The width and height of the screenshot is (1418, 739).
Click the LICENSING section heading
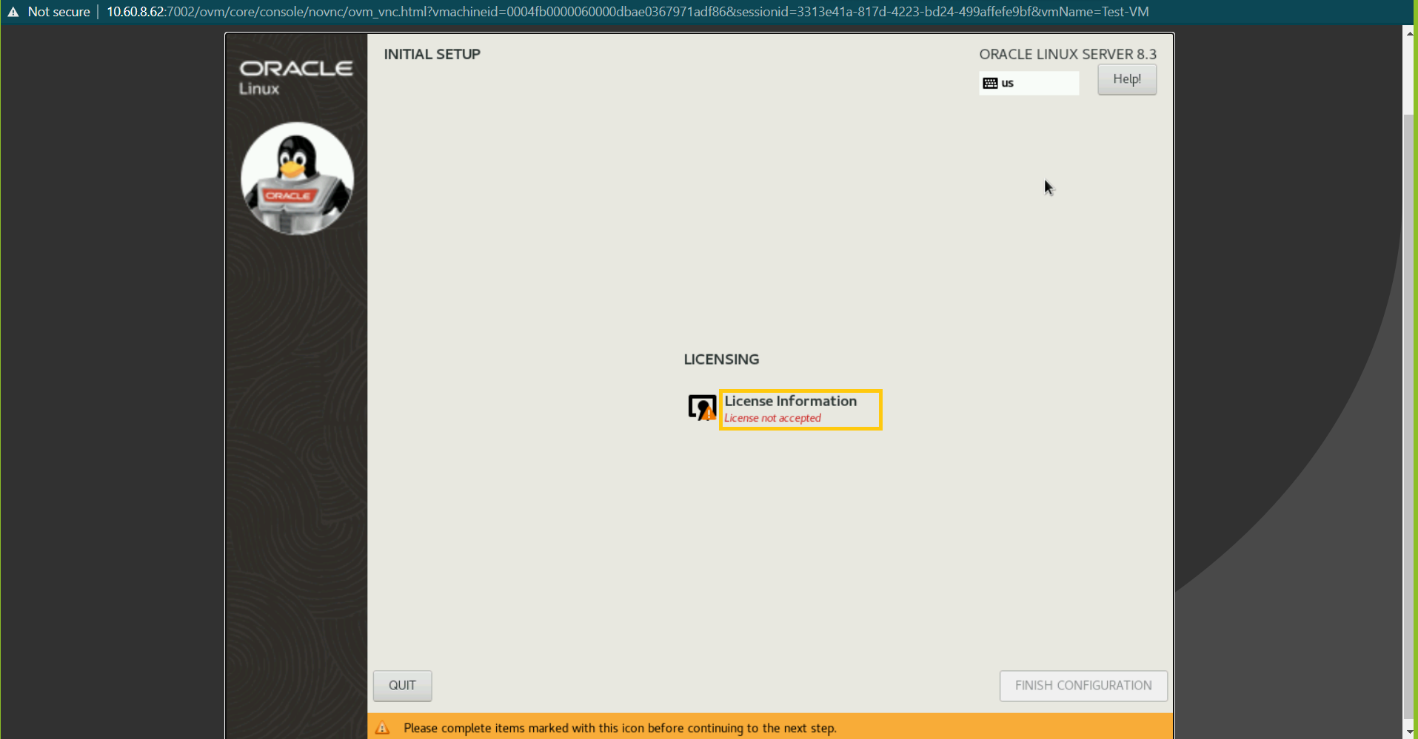721,360
